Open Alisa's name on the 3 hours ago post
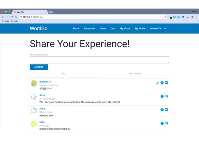 42,109
